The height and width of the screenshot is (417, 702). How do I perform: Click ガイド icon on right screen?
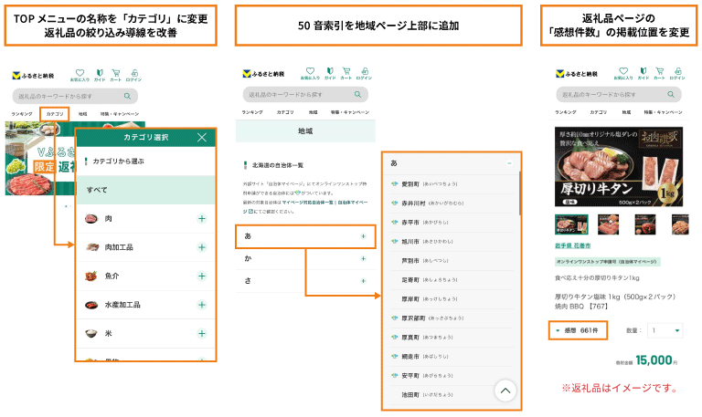643,73
